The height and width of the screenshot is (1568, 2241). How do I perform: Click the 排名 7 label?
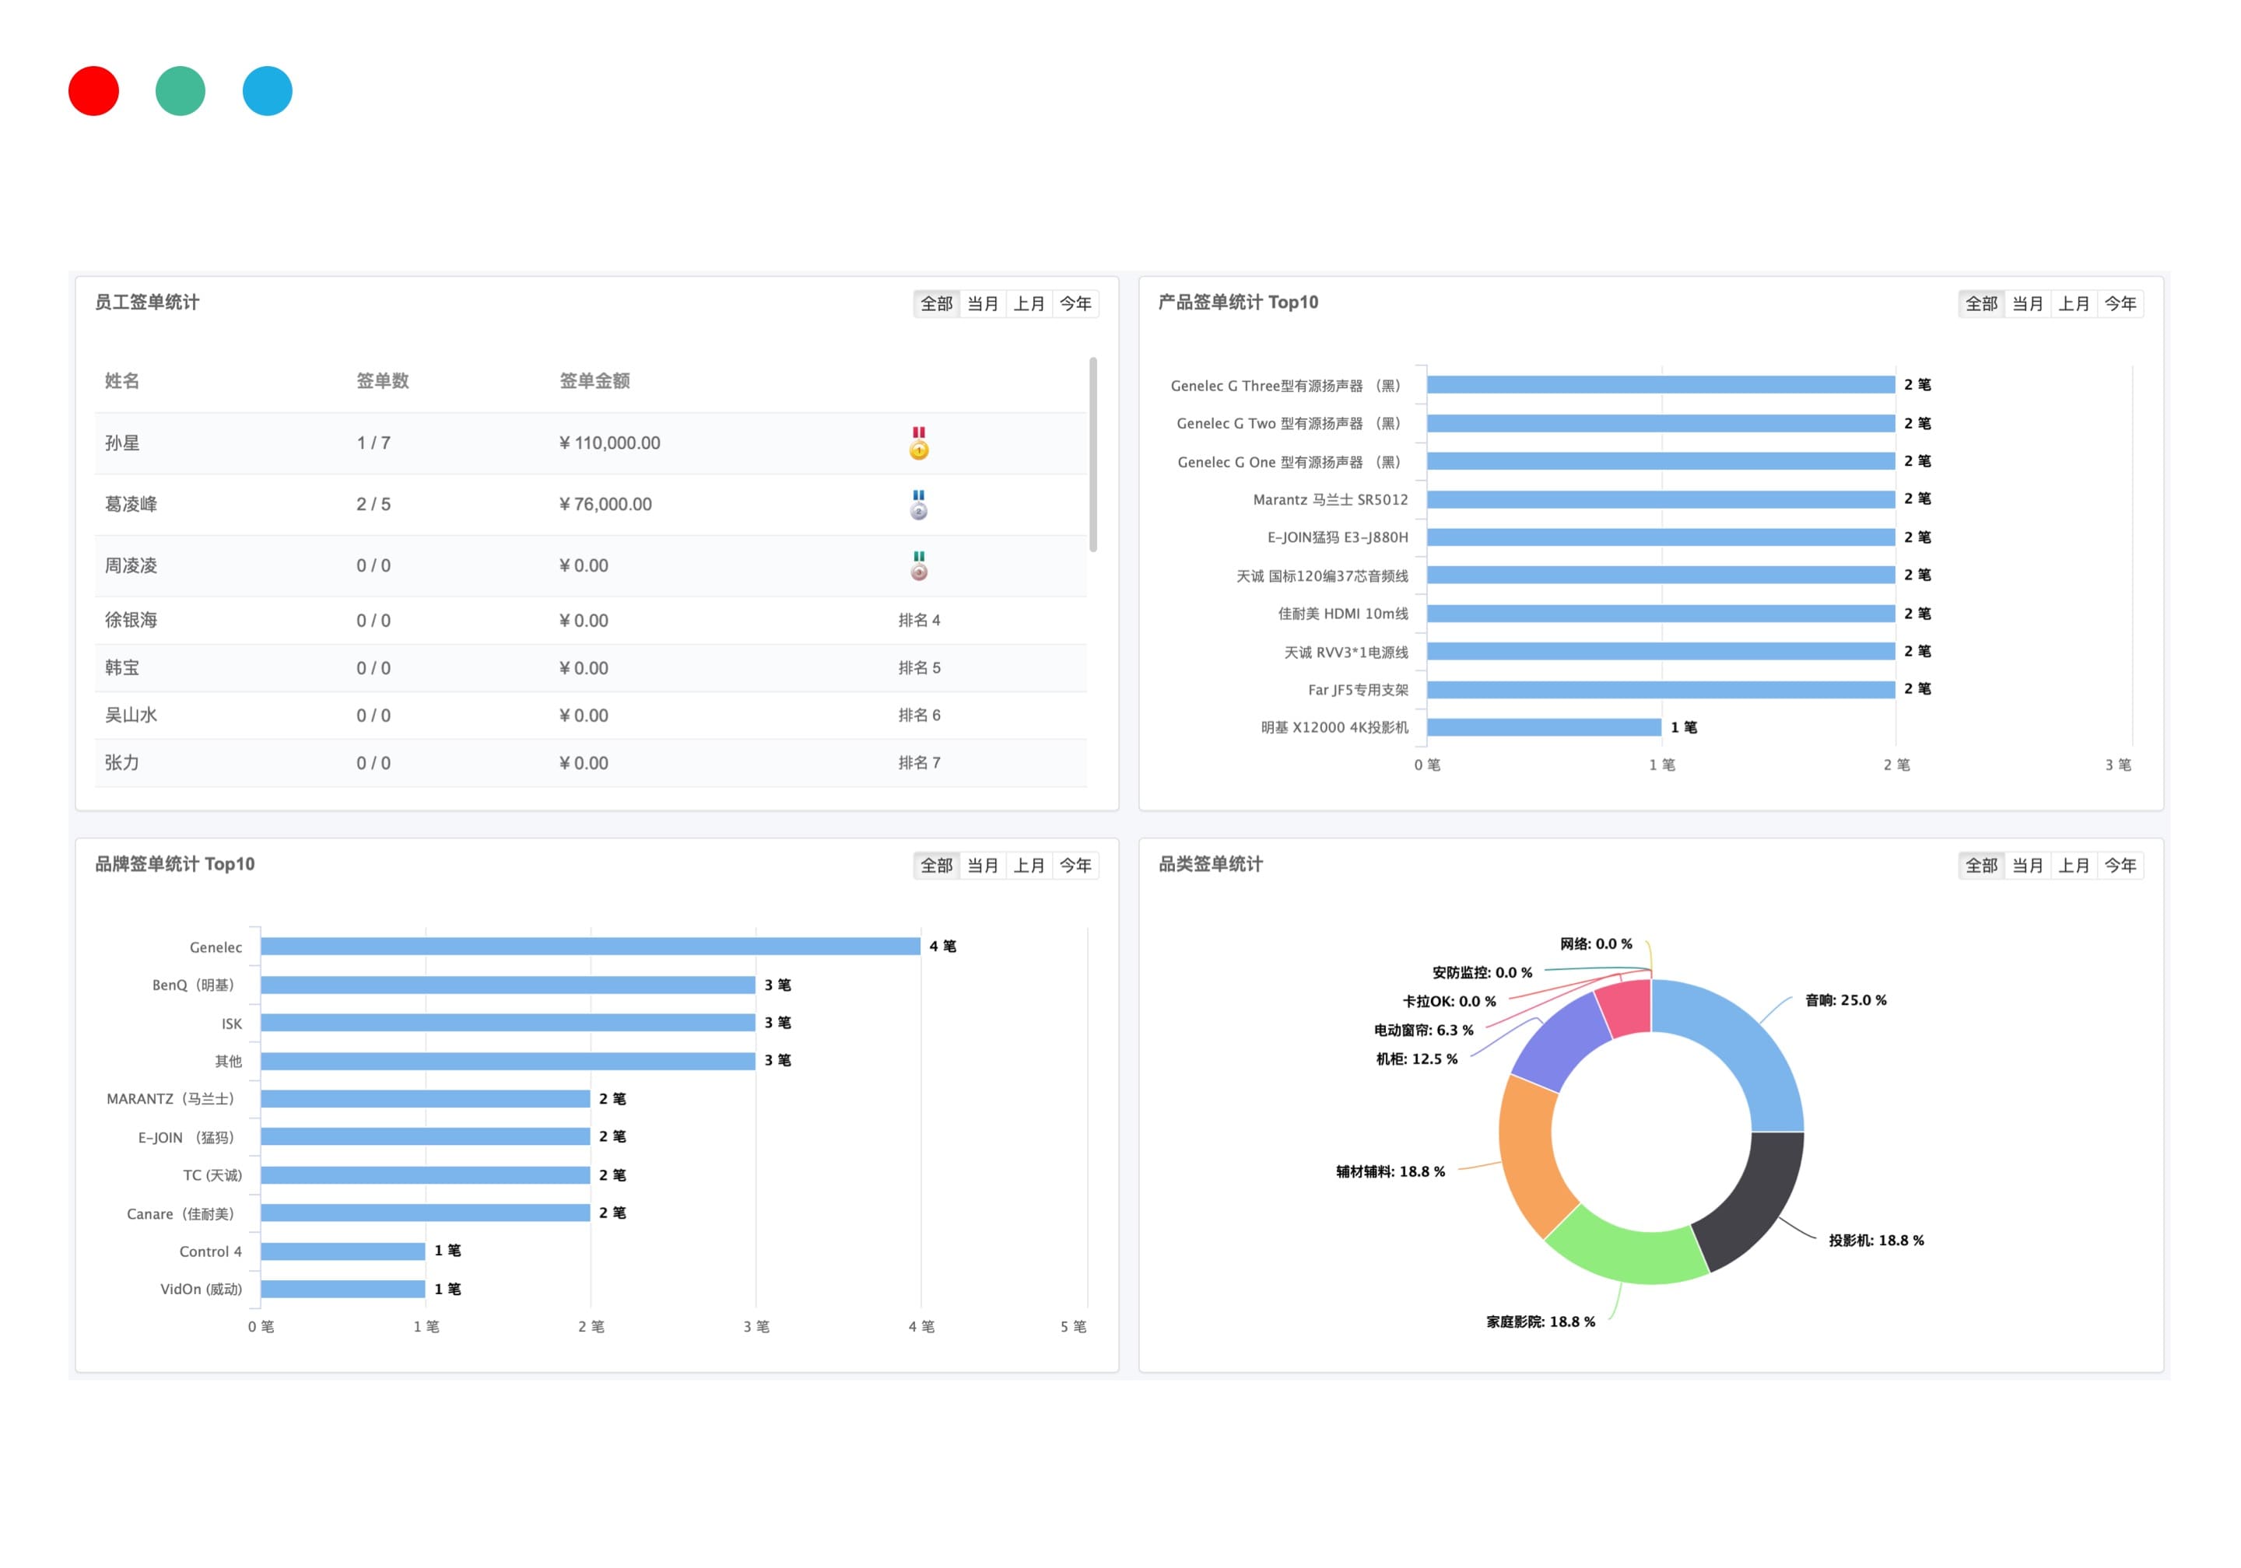tap(920, 763)
